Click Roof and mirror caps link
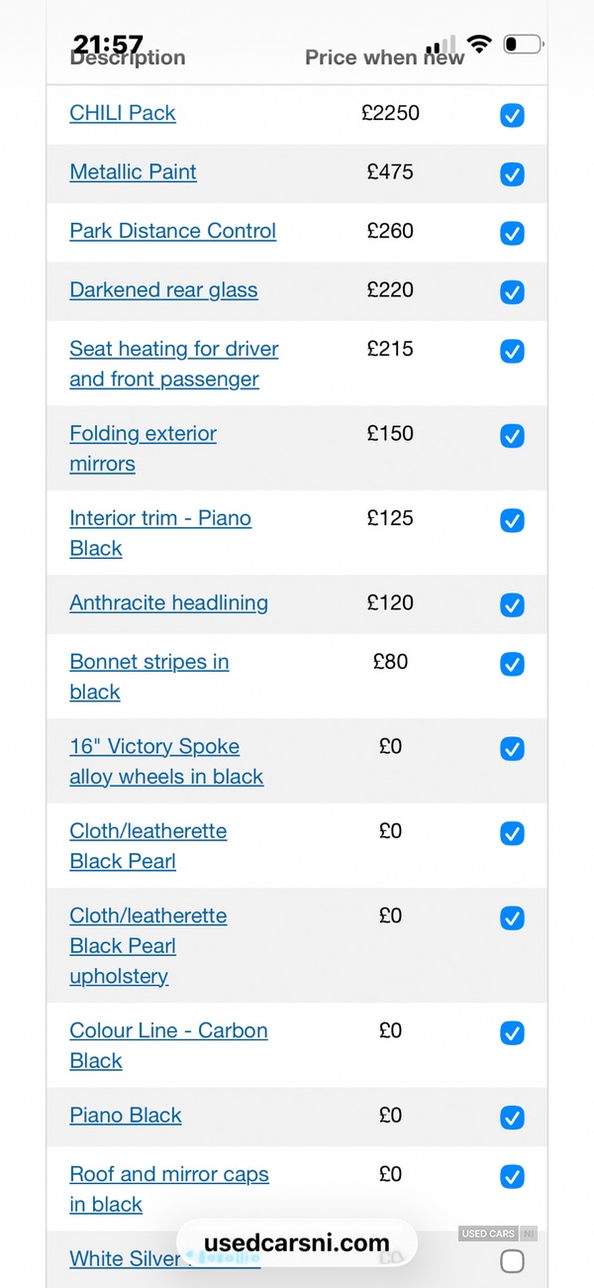The width and height of the screenshot is (594, 1288). [x=168, y=1174]
